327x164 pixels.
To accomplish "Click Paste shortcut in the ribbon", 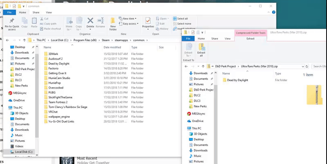I will 50,29.
